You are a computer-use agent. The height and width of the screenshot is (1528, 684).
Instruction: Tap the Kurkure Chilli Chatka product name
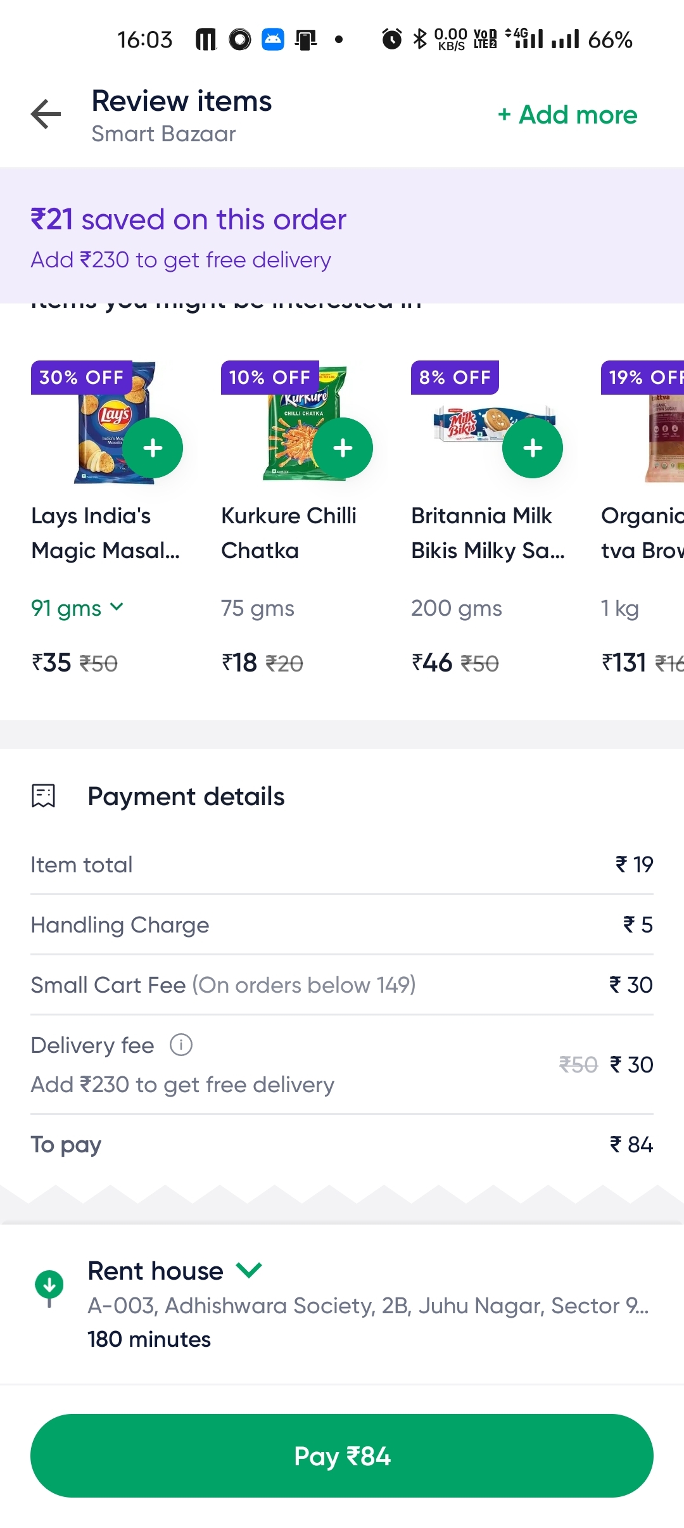click(289, 533)
